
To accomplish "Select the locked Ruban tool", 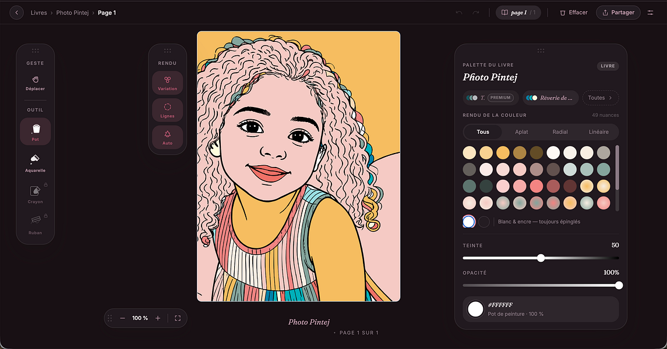I will [x=36, y=225].
